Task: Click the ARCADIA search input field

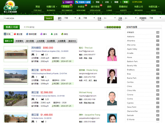Action: pos(24,18)
